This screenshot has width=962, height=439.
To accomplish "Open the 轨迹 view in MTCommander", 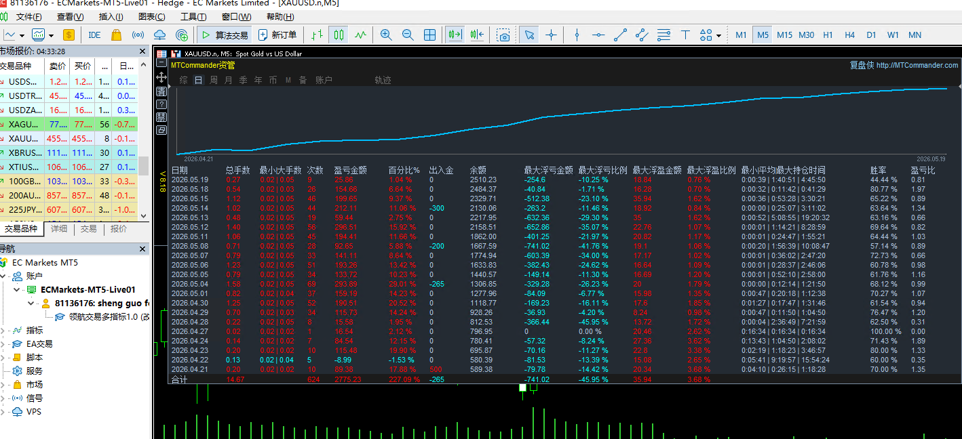I will [x=383, y=80].
